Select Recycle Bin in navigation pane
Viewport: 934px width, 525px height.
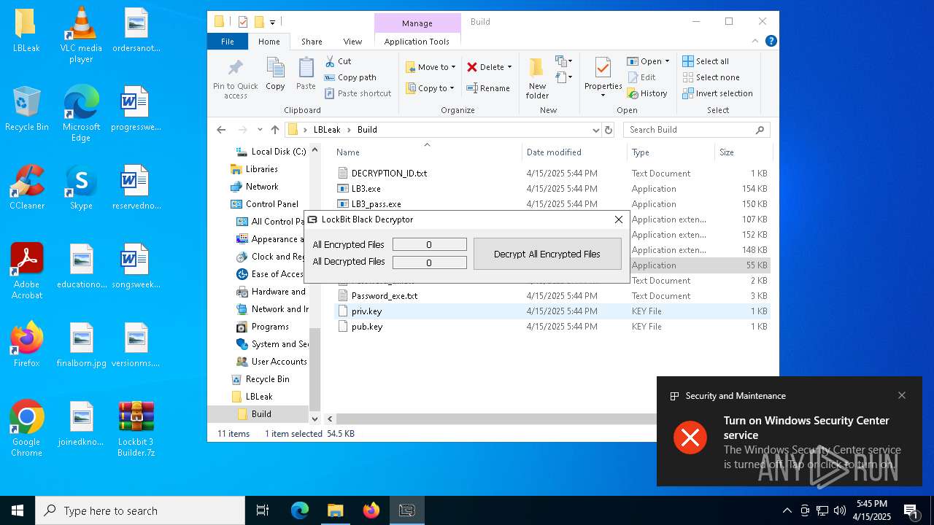tap(260, 379)
